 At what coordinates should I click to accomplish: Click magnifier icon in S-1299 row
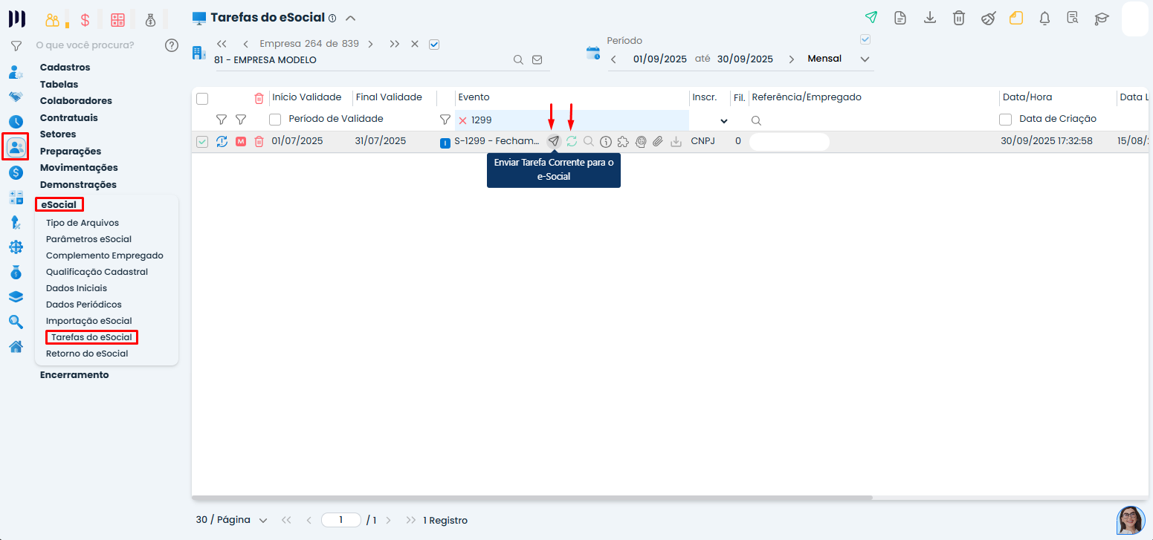pyautogui.click(x=588, y=141)
